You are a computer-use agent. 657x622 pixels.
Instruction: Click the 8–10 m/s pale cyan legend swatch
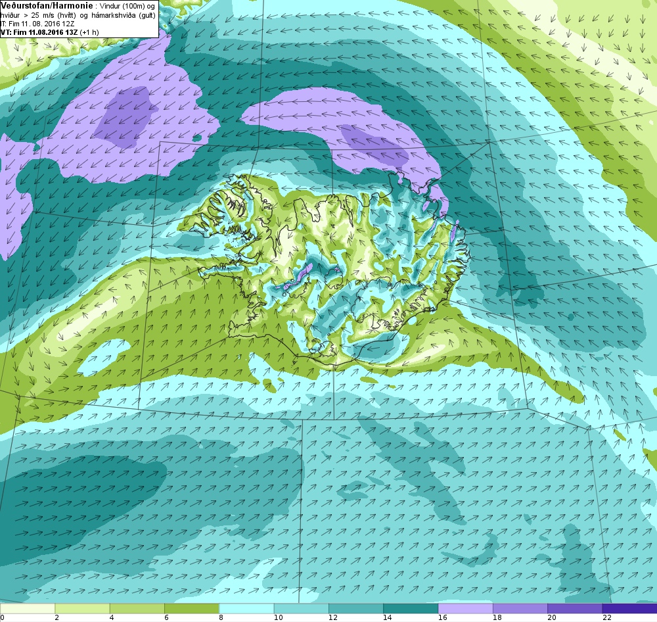click(246, 608)
